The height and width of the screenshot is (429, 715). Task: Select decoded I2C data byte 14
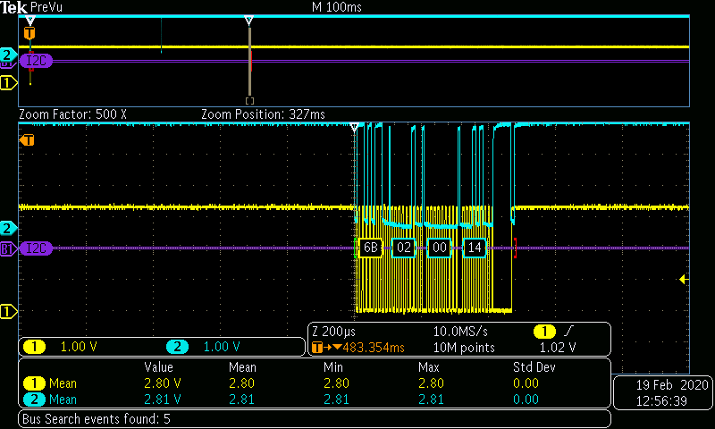point(475,248)
